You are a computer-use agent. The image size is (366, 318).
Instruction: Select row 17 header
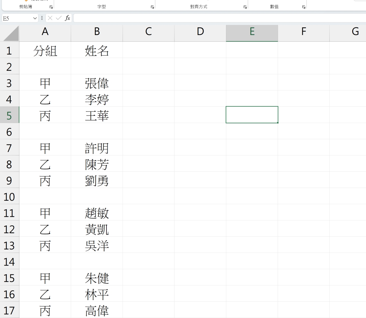point(9,310)
